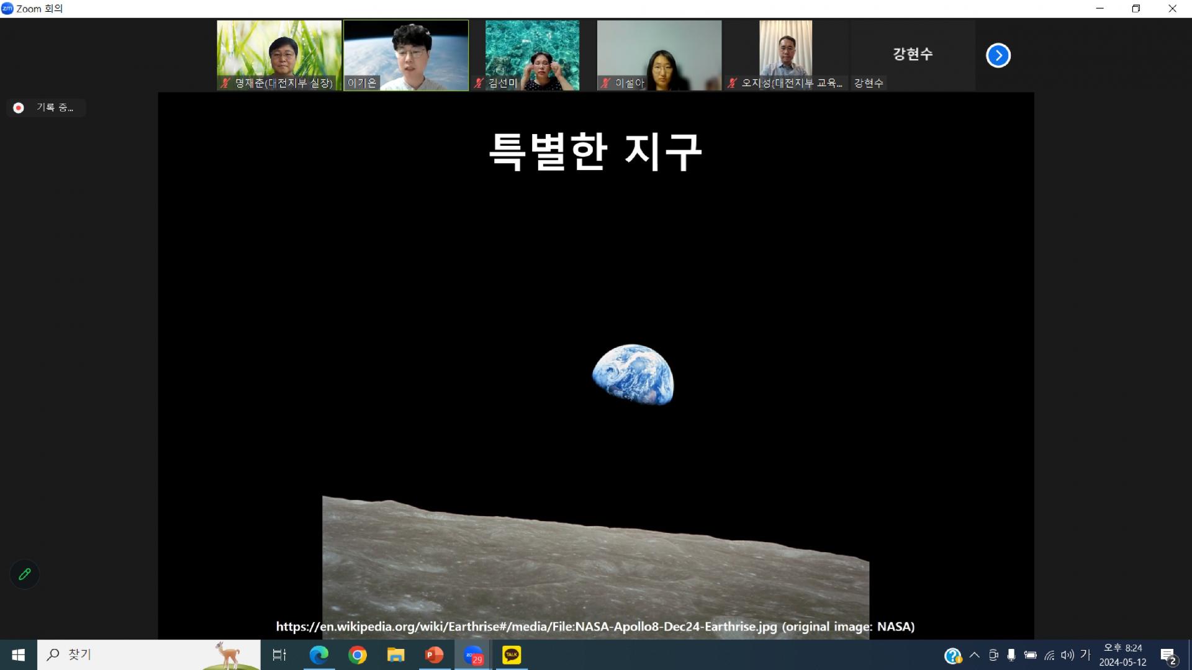Click the muted mic icon on 김선미's tile
Viewport: 1192px width, 670px height.
(x=479, y=83)
